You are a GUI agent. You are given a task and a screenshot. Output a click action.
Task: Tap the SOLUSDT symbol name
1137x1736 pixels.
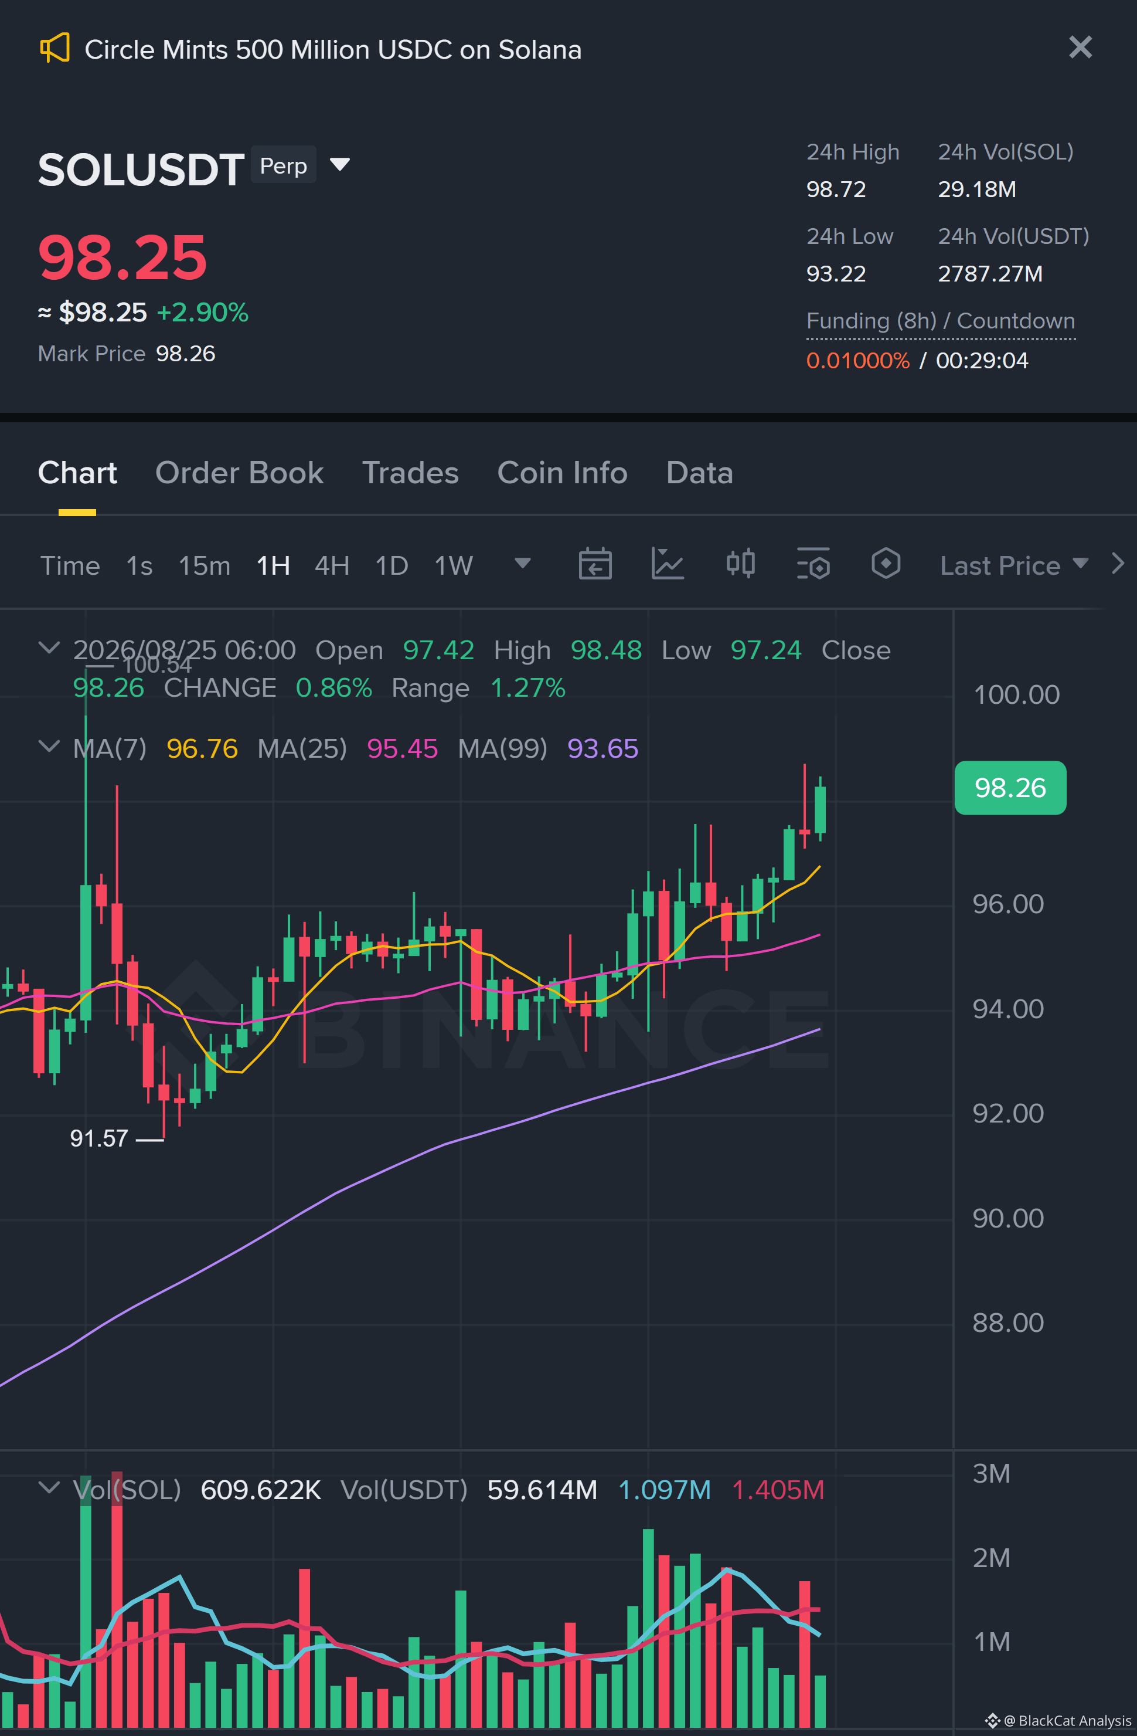(x=141, y=170)
